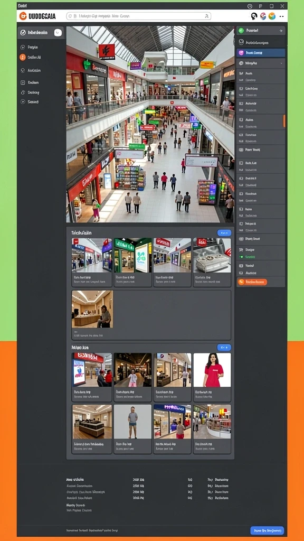Expand the dropdown arrow on the speech-bubble row

coord(281,63)
